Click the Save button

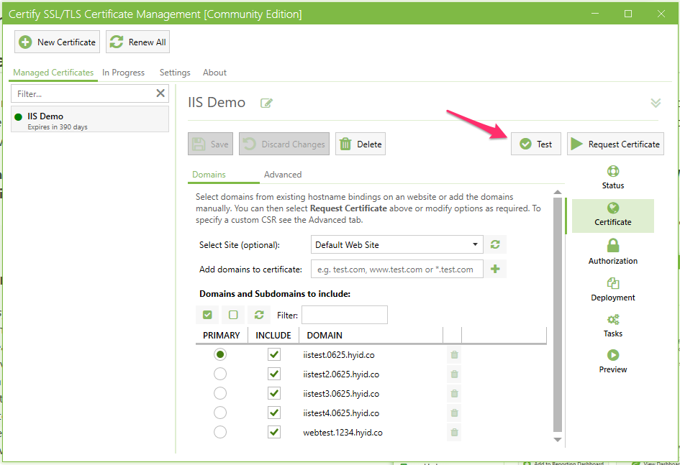[210, 144]
